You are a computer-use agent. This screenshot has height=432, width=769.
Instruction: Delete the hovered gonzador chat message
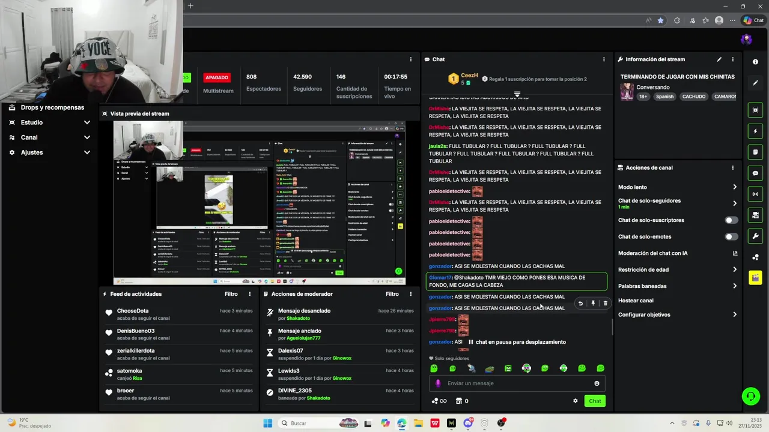tap(605, 304)
